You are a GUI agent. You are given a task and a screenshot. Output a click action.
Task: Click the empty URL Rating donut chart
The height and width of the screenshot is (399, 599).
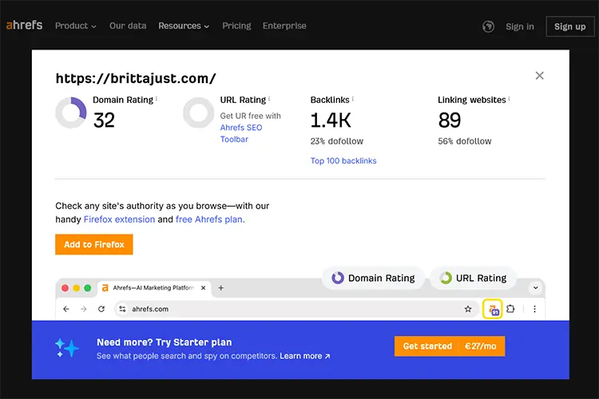198,113
